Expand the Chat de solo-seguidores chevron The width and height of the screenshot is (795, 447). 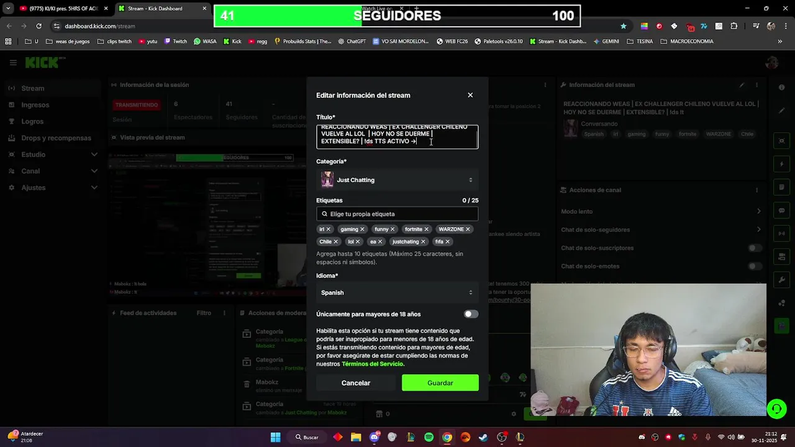[758, 230]
